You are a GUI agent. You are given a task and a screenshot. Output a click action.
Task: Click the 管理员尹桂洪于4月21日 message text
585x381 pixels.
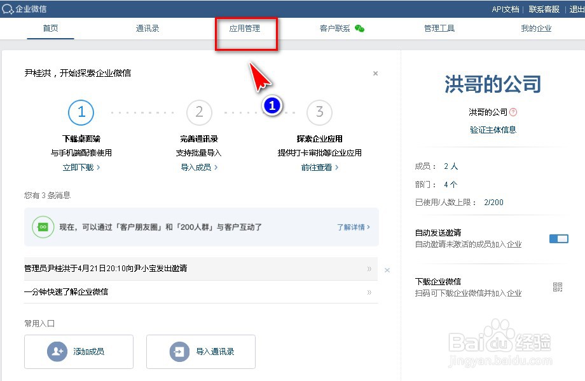[106, 269]
